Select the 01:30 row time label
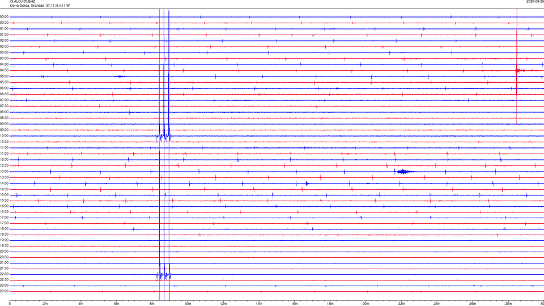Image resolution: width=544 pixels, height=306 pixels. click(4, 35)
